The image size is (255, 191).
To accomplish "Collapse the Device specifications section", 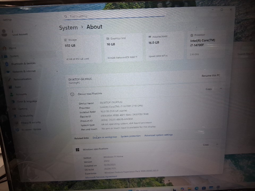I will (221, 89).
